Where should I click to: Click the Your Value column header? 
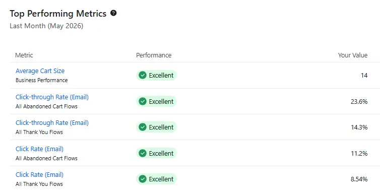353,55
